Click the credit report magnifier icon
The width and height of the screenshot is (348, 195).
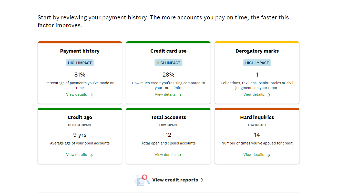coord(142,180)
